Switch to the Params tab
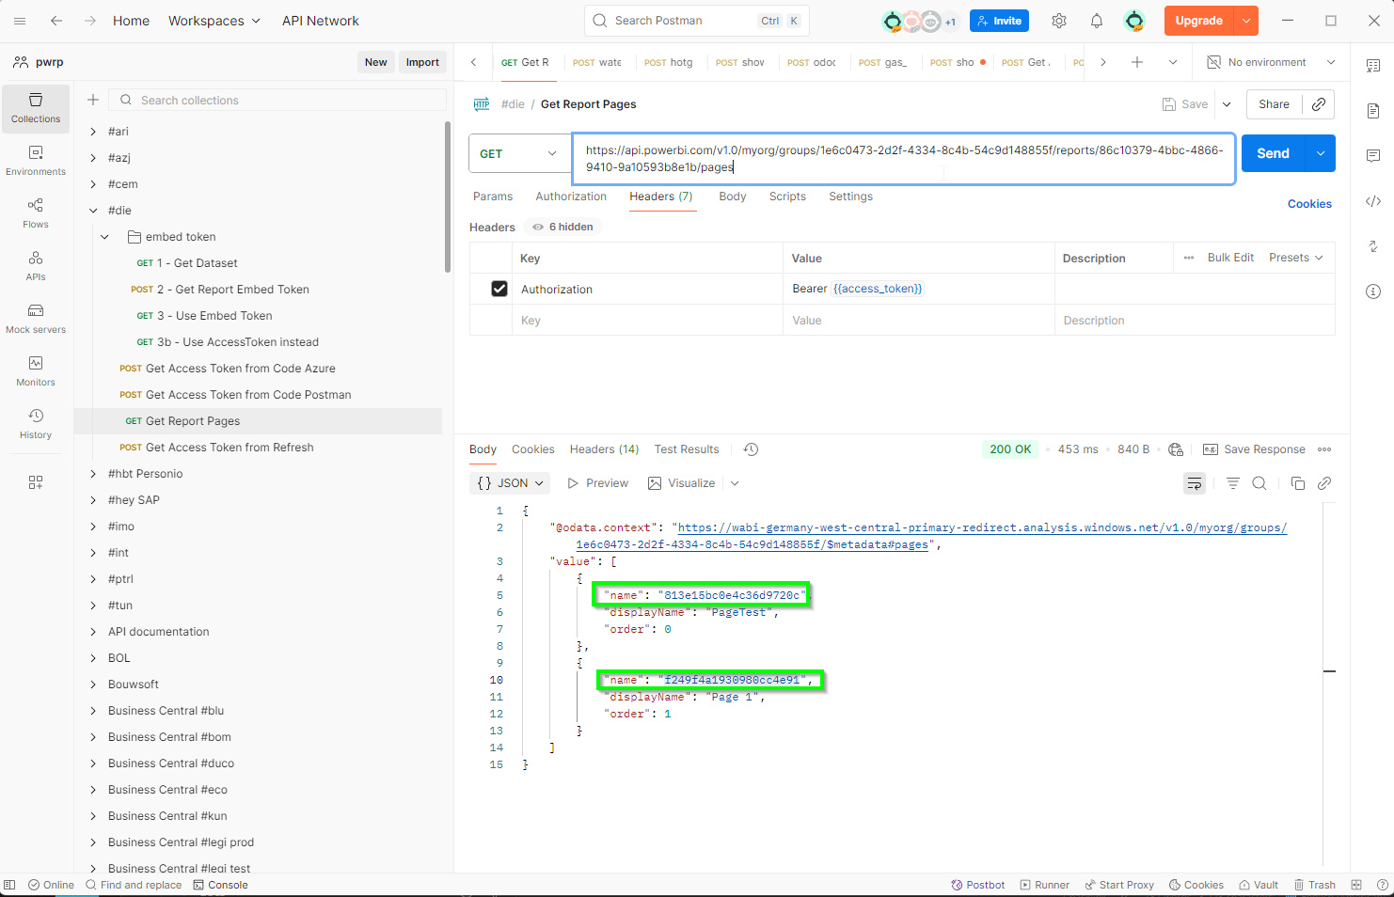 pos(493,197)
